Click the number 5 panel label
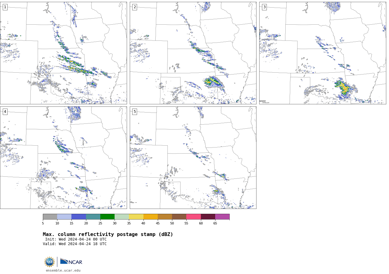 (x=135, y=112)
